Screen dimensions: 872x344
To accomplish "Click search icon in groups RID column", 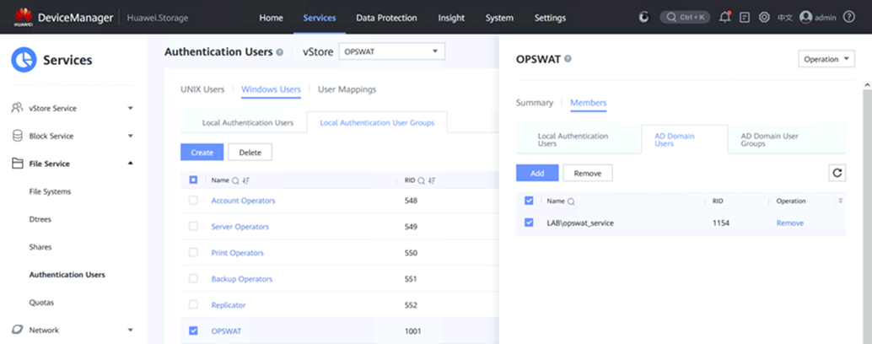I will pyautogui.click(x=422, y=180).
